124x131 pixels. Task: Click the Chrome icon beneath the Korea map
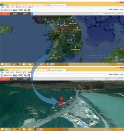tap(13, 64)
